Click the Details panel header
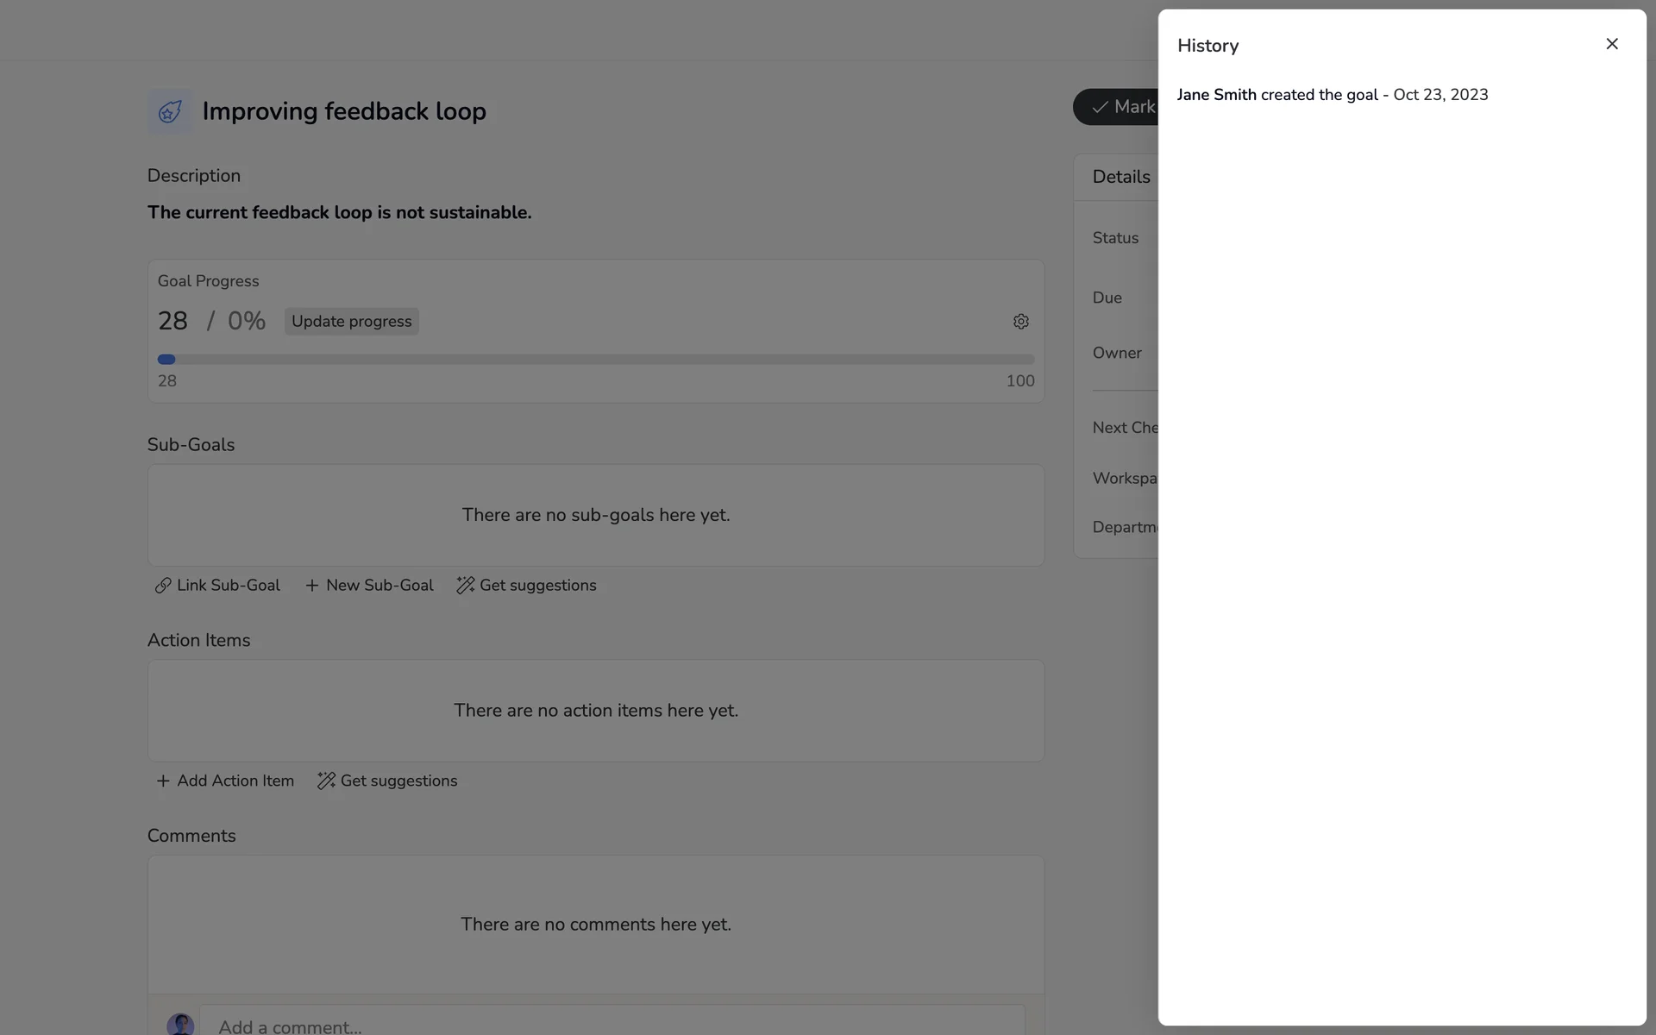 (x=1120, y=177)
